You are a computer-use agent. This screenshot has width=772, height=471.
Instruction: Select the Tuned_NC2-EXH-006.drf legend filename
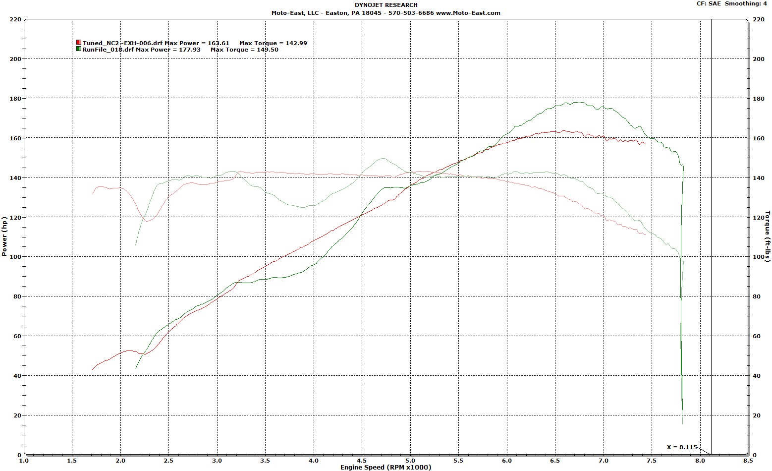point(123,43)
